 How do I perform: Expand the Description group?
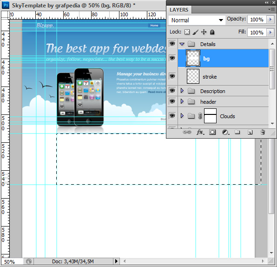pyautogui.click(x=182, y=91)
